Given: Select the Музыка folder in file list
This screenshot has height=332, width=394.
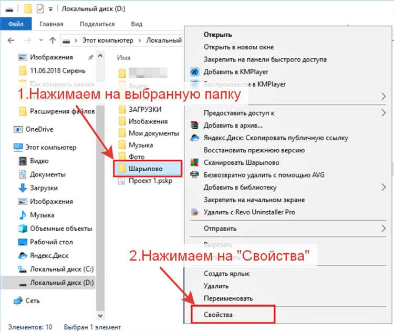Looking at the screenshot, I should tap(136, 145).
